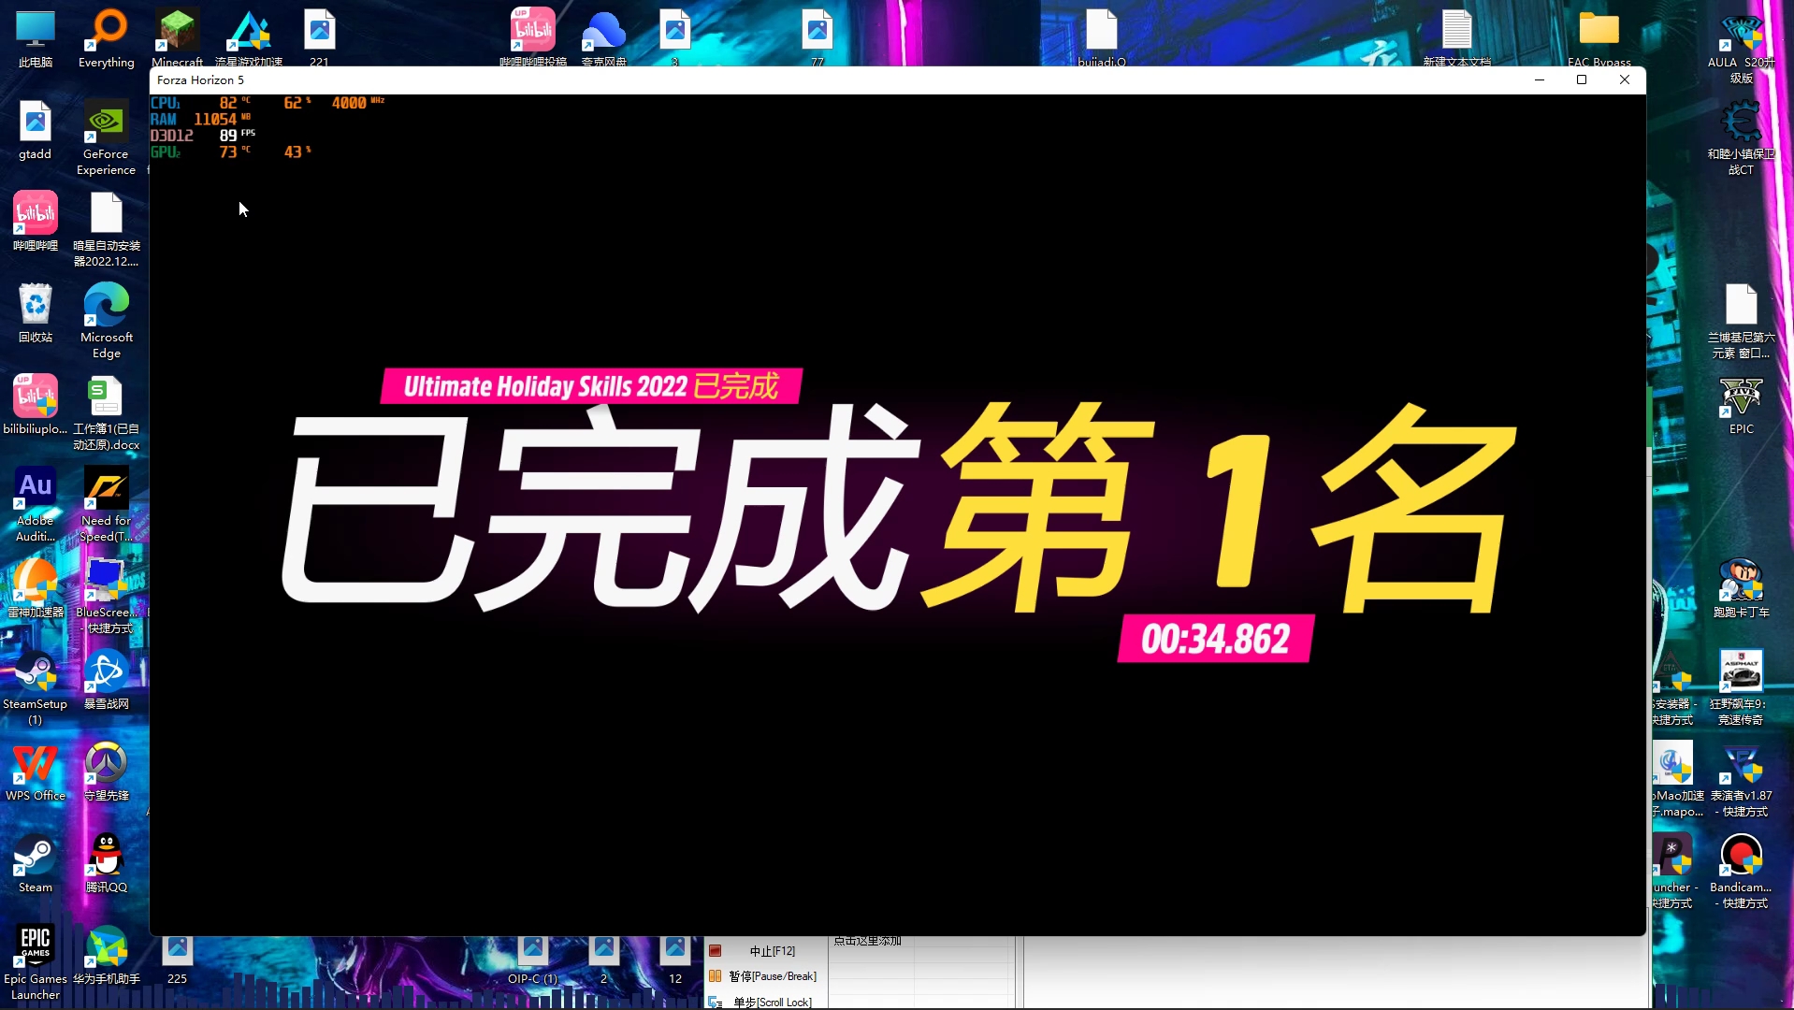The image size is (1794, 1010).
Task: Launch the Everything search shortcut
Action: click(x=106, y=39)
